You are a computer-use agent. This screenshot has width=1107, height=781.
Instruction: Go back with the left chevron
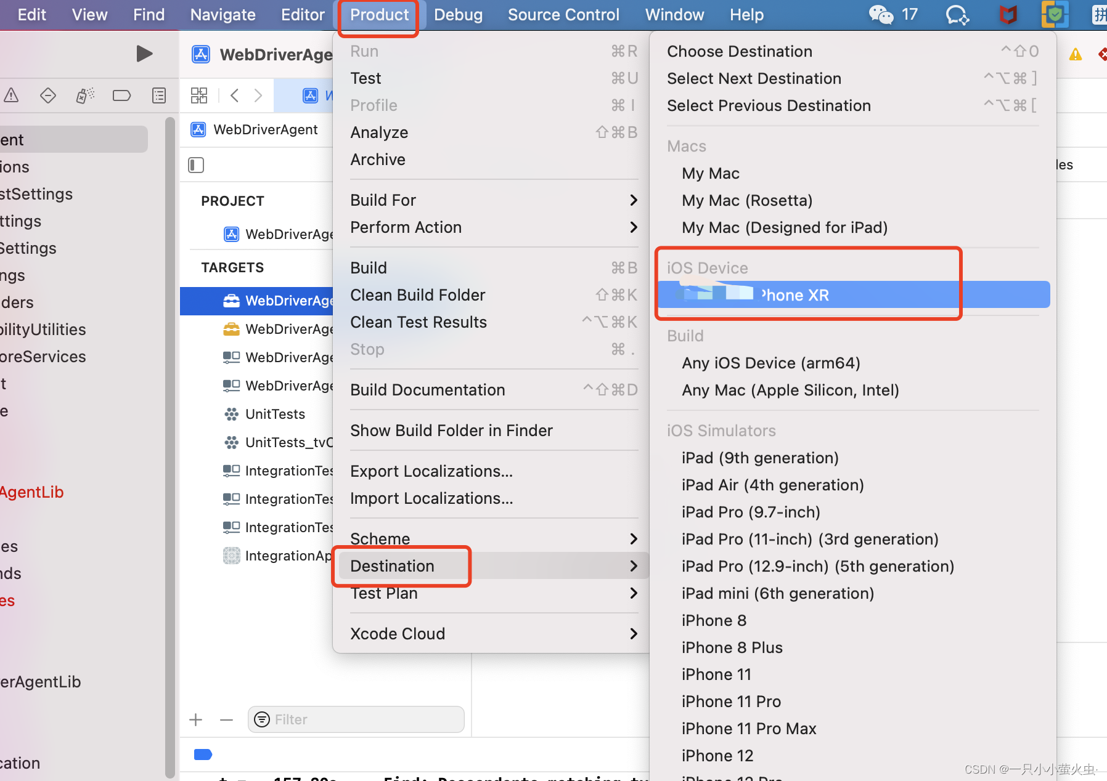[234, 95]
